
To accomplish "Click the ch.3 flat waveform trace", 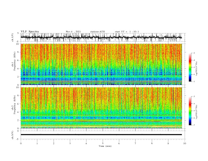I will pos(101,135).
